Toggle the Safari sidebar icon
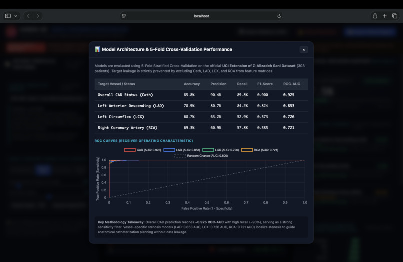 pyautogui.click(x=8, y=16)
